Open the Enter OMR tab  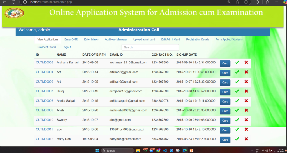[x=71, y=39]
